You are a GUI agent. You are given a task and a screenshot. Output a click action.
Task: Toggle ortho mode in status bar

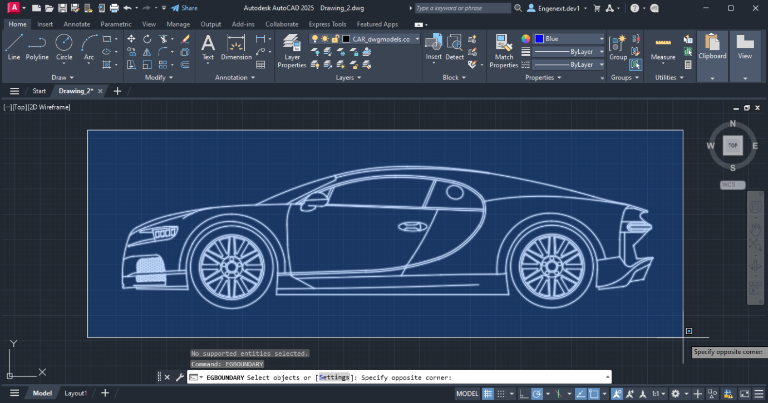tap(524, 394)
